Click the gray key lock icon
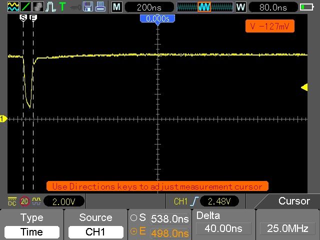Viewport: 320px width, 240px height. pos(75,7)
